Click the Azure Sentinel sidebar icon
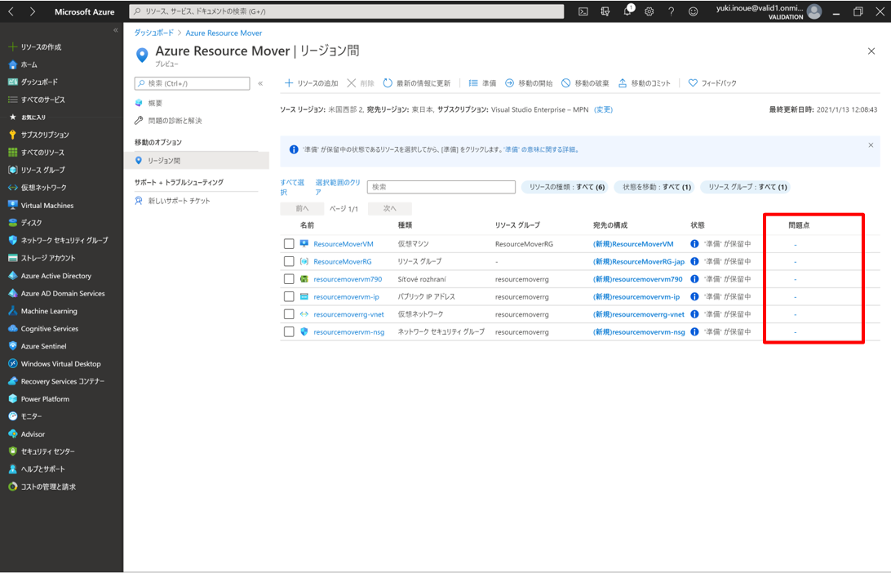The width and height of the screenshot is (891, 573). (13, 345)
